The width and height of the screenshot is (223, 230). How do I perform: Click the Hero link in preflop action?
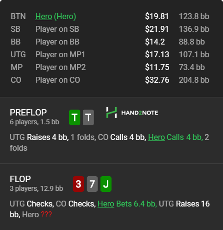156,137
